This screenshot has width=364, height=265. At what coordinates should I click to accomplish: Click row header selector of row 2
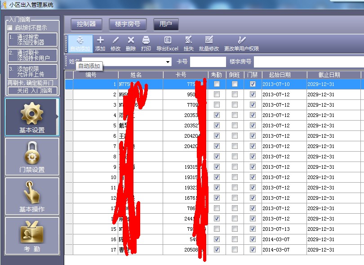coord(69,94)
